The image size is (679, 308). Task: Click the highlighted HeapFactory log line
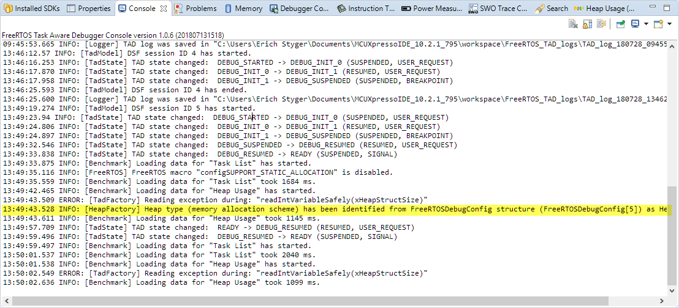coord(336,210)
